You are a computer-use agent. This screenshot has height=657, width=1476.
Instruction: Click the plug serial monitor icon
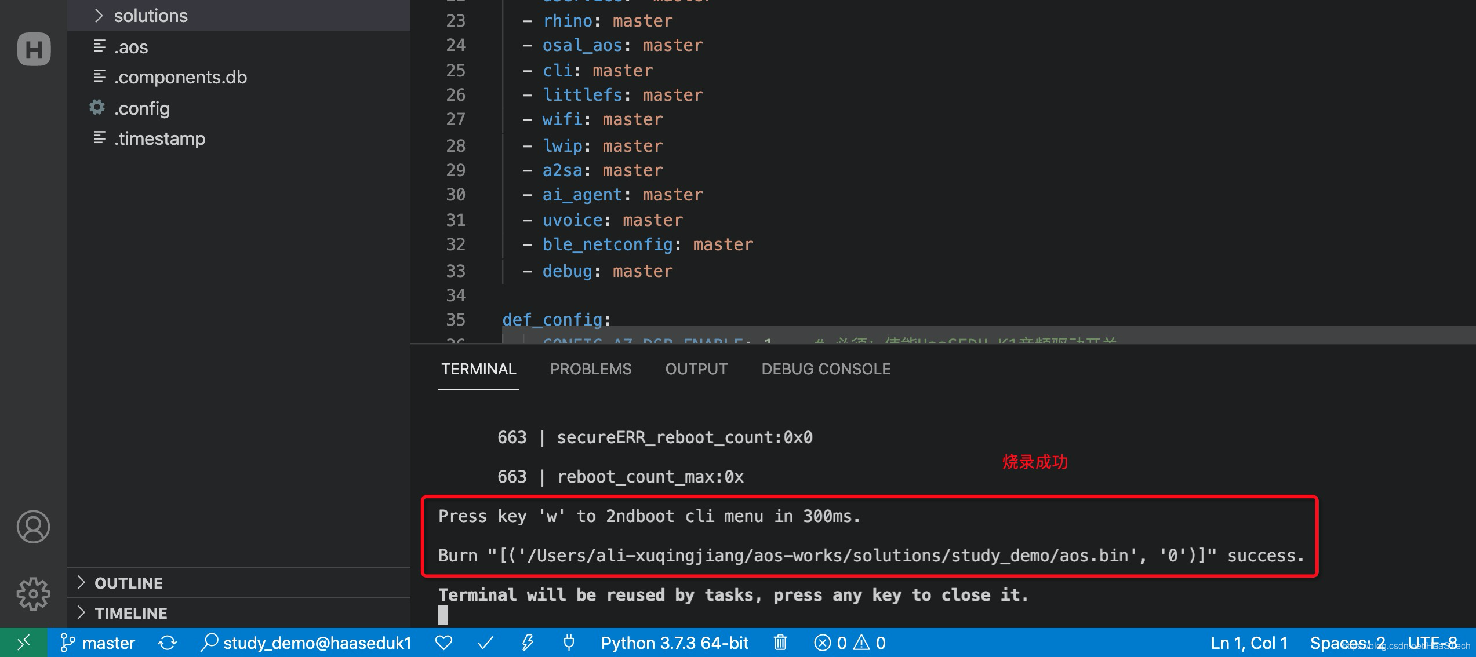click(569, 643)
